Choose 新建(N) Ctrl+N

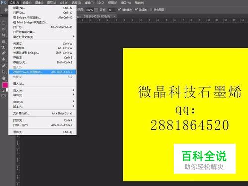click(43, 8)
